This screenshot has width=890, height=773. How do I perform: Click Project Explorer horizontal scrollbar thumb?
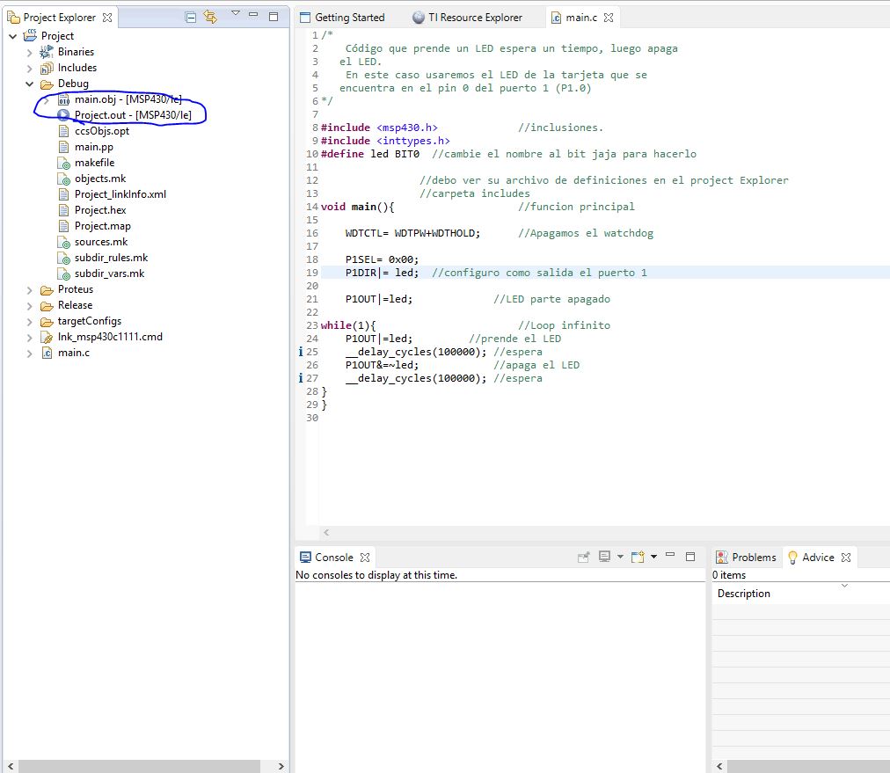pos(139,766)
